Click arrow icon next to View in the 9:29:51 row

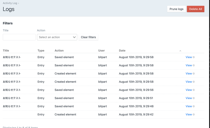tap(194, 98)
